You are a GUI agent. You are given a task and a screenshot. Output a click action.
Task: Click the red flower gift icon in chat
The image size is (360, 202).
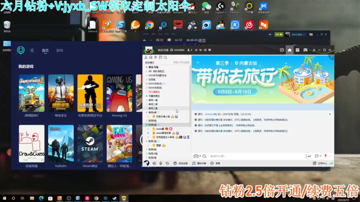(325, 156)
